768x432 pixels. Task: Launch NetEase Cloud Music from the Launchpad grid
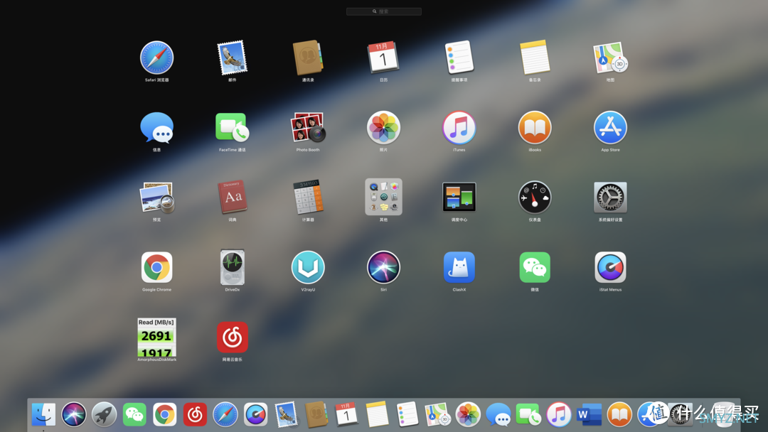(232, 337)
